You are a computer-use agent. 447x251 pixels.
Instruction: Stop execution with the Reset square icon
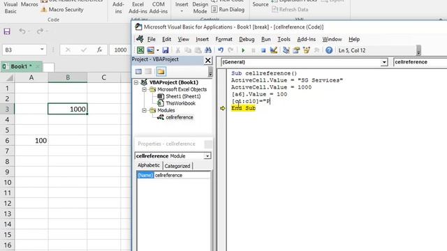(263, 50)
